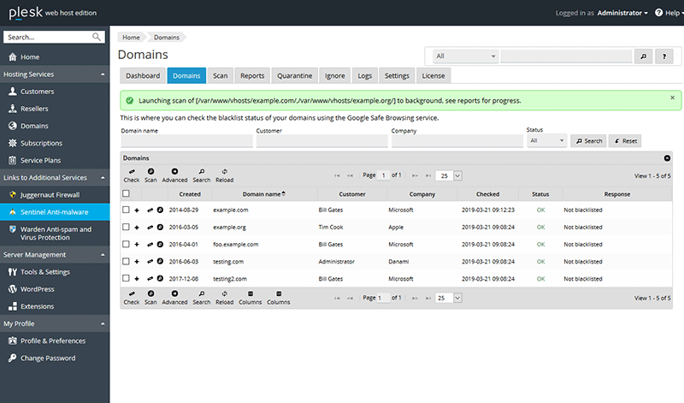The image size is (684, 403).
Task: Open Customers in the sidebar
Action: [37, 92]
